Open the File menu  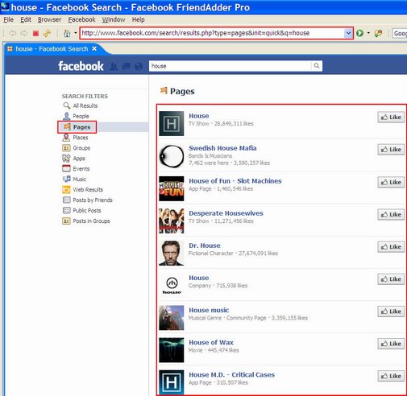coord(8,19)
